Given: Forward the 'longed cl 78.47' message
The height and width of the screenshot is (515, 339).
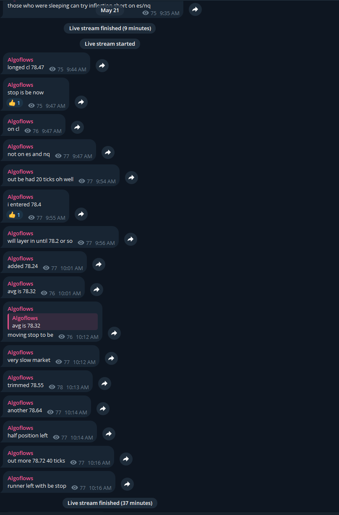Looking at the screenshot, I should (x=102, y=65).
